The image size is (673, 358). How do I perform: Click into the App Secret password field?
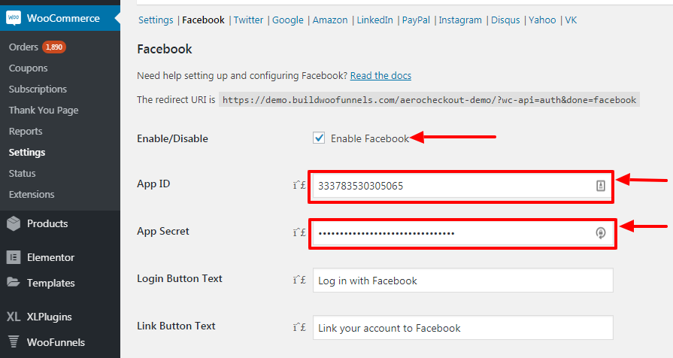click(462, 233)
